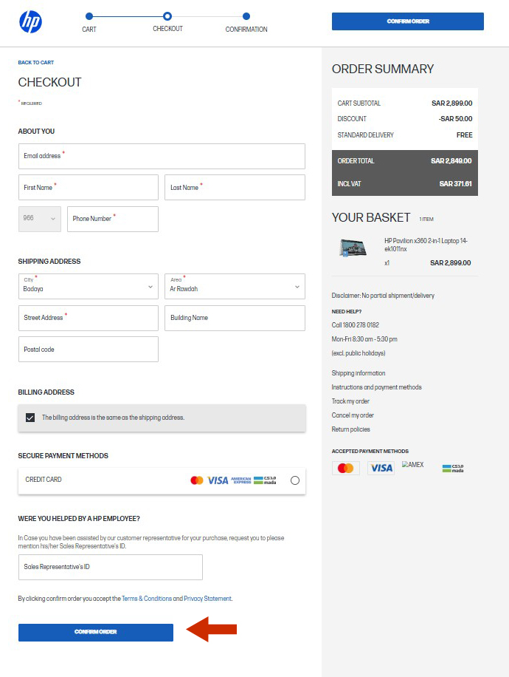Select the Credit Card radio button
The width and height of the screenshot is (509, 677).
point(295,480)
